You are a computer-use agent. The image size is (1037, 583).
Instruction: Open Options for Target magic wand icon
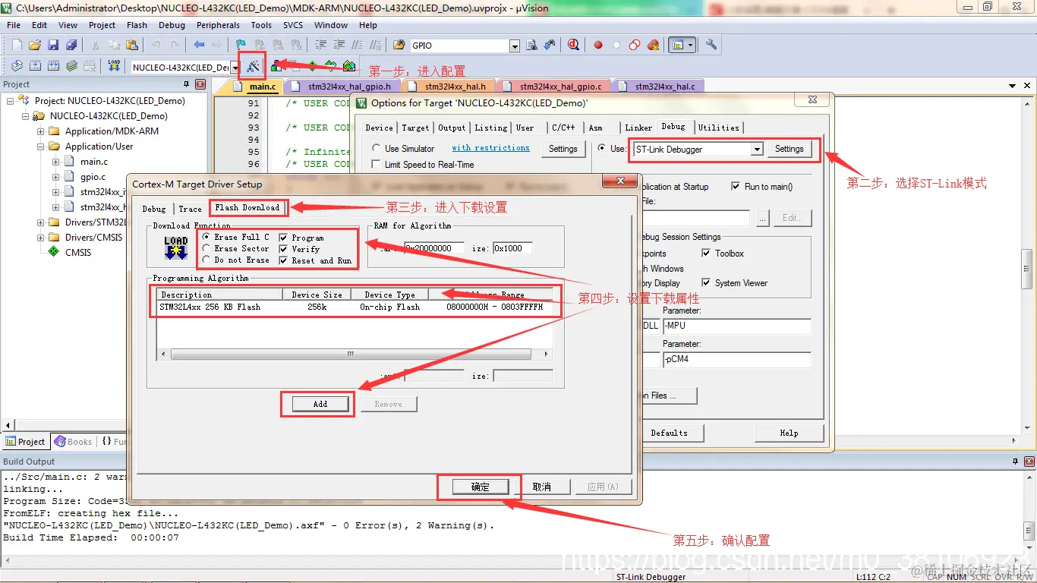click(x=253, y=67)
